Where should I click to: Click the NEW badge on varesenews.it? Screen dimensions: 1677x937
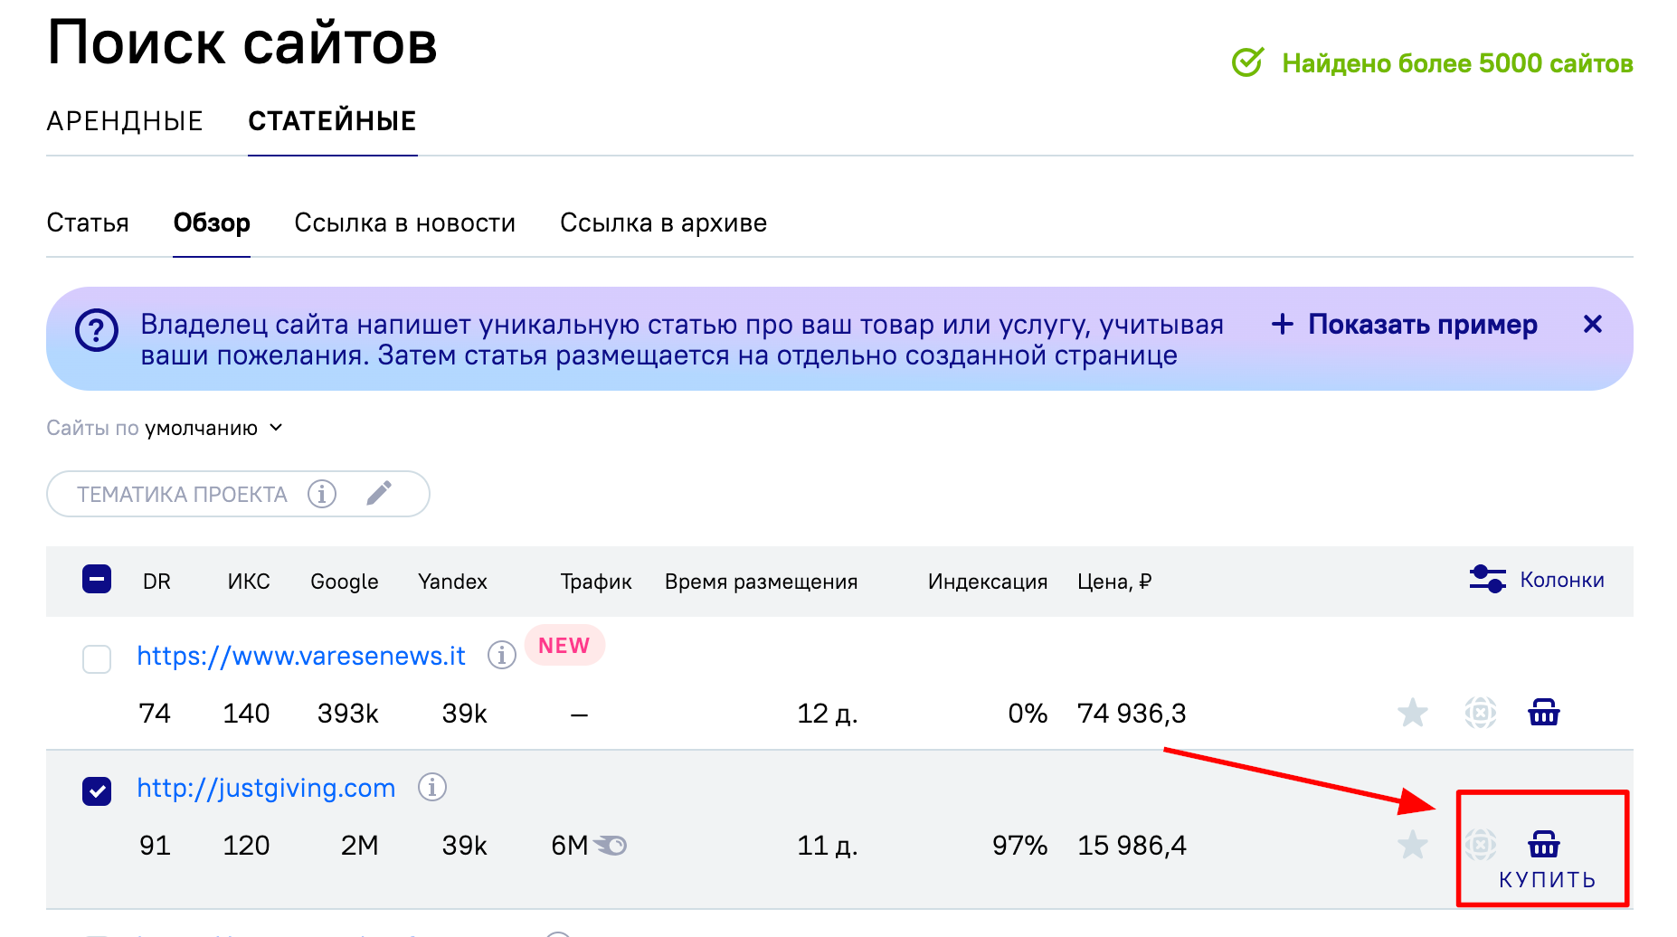tap(564, 645)
